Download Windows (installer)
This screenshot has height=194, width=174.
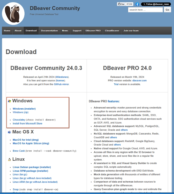pos(24,109)
